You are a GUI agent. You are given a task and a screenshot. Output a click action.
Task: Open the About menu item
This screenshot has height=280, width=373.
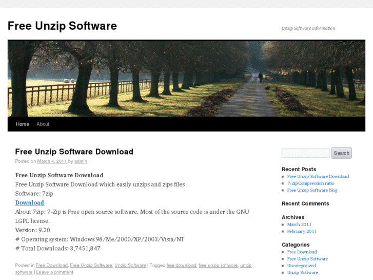click(x=43, y=124)
